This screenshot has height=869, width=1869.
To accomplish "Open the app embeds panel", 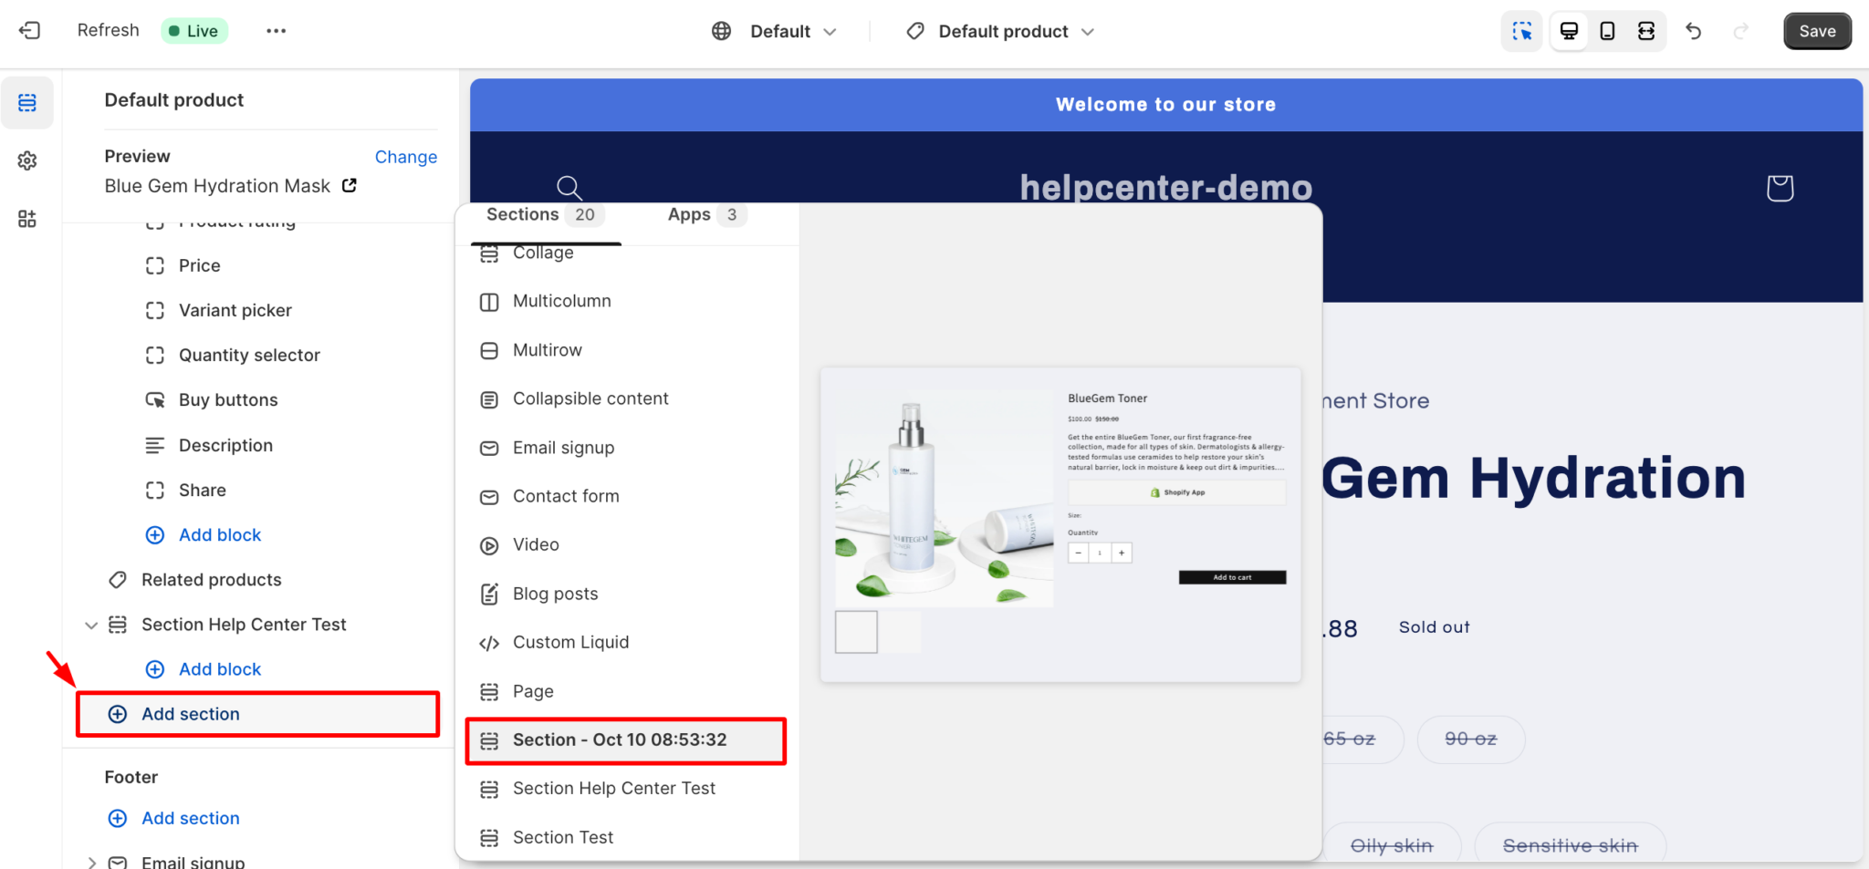I will click(28, 218).
